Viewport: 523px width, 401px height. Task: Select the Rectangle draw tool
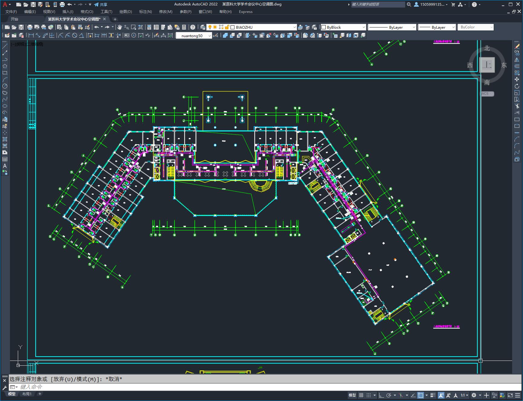tap(5, 73)
